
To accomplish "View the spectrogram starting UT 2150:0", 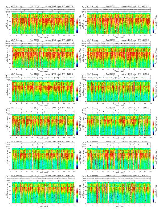I will tap(119, 125).
